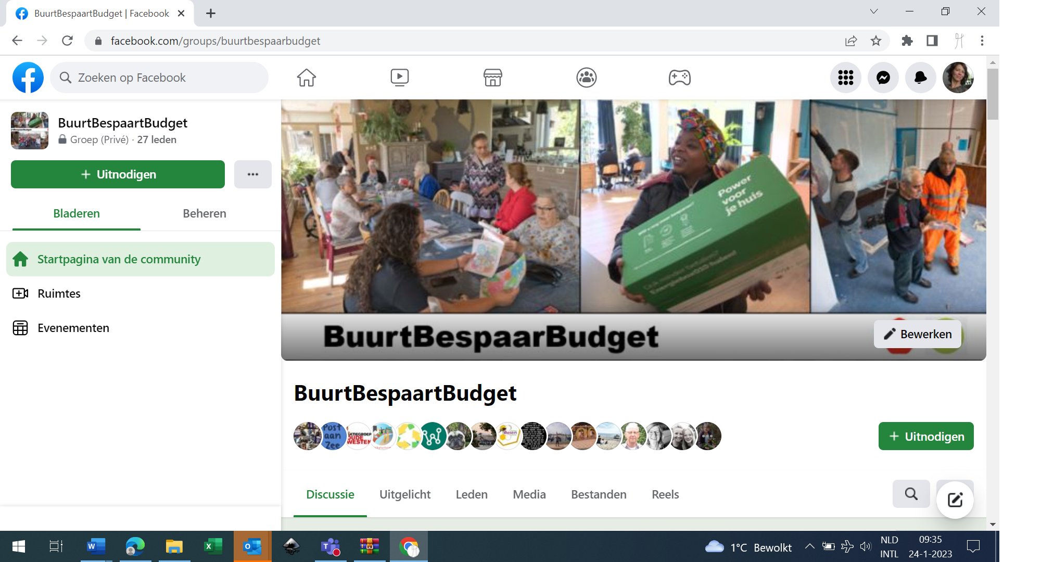This screenshot has height=562, width=1041.
Task: Click Bewerken on the cover photo
Action: [918, 334]
